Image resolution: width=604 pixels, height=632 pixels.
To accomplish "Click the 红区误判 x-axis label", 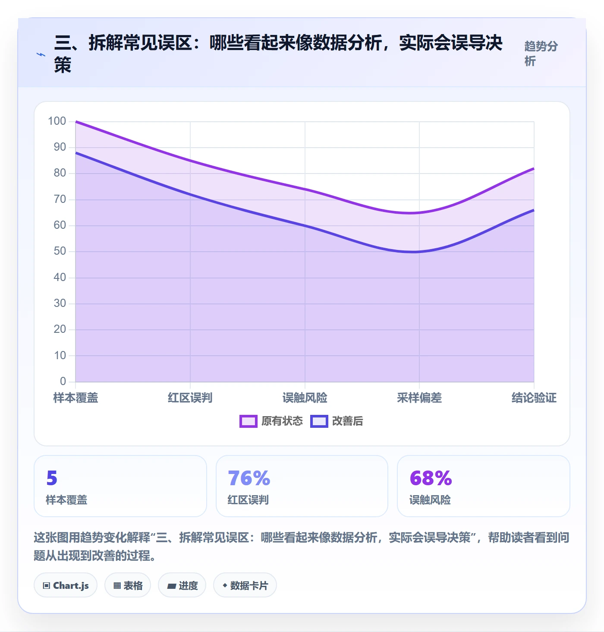I will [190, 398].
